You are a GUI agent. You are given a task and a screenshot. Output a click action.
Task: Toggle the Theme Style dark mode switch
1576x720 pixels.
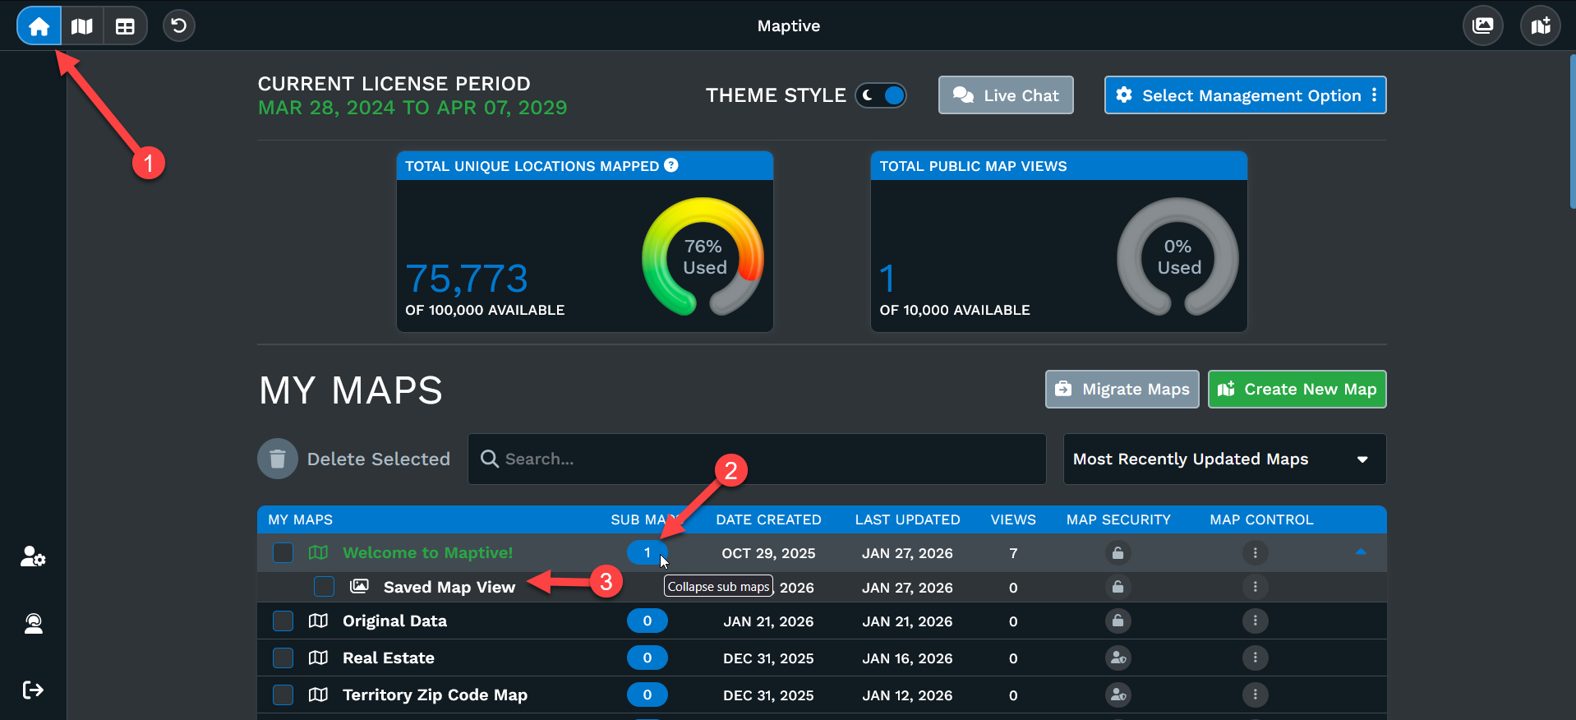point(881,95)
